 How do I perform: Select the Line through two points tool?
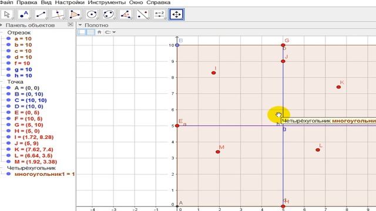41,14
